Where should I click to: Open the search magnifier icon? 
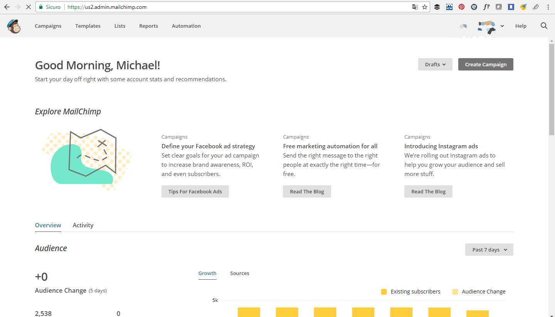(x=544, y=26)
